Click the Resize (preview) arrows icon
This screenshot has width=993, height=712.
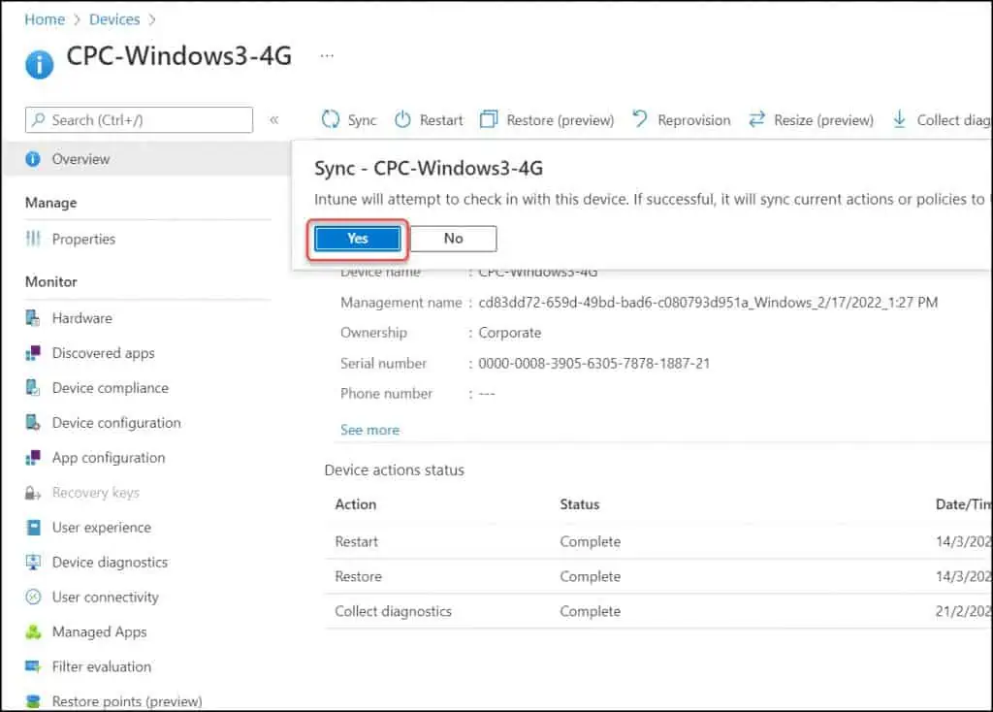[x=756, y=119]
